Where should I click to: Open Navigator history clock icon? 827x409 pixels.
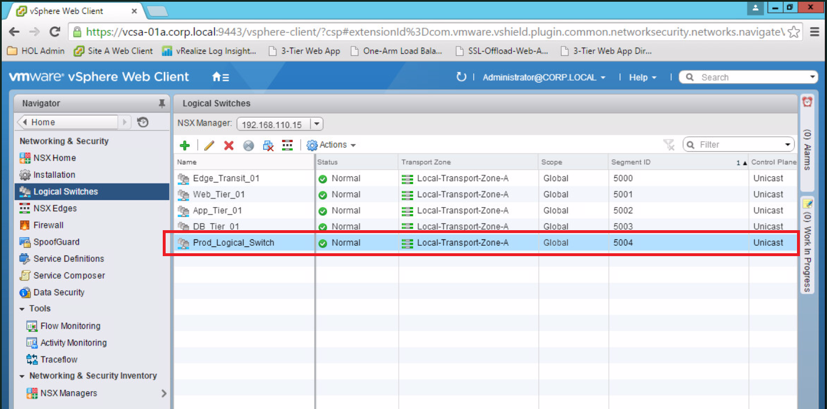tap(143, 122)
